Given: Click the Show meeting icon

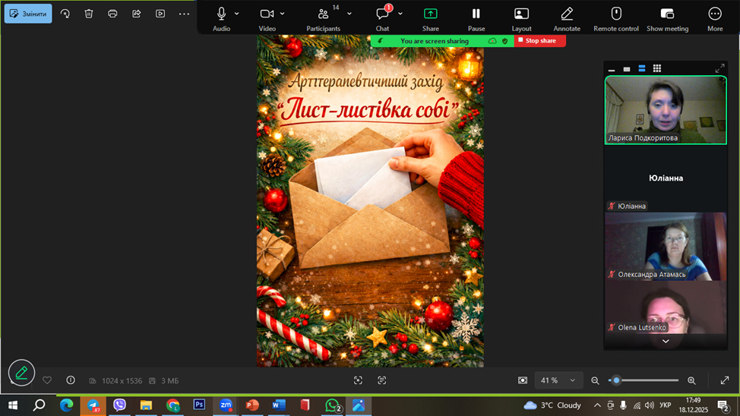Looking at the screenshot, I should (x=667, y=14).
